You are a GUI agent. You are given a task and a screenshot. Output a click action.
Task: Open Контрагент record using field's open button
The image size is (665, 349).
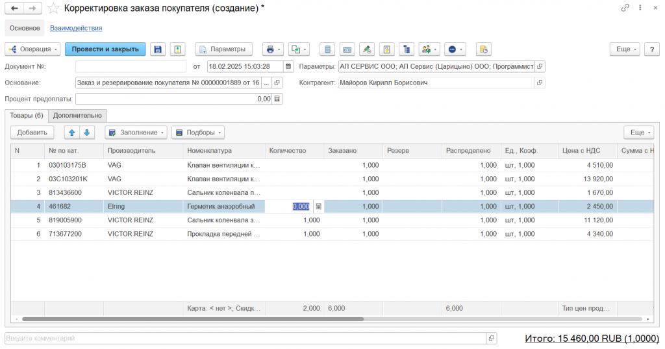coord(540,83)
